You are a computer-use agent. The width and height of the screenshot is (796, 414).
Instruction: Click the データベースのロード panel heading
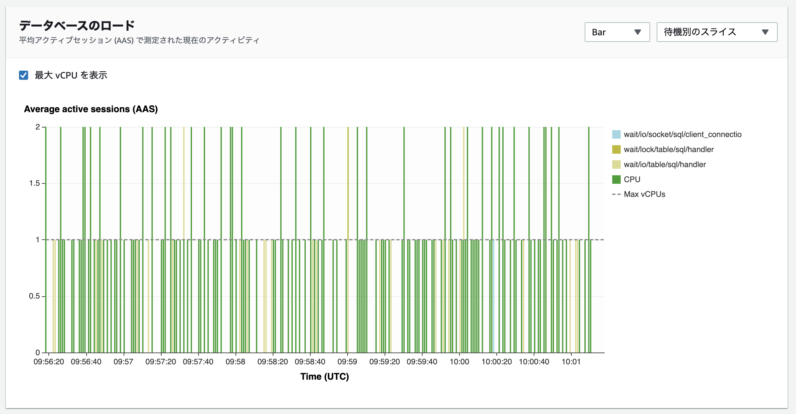77,26
